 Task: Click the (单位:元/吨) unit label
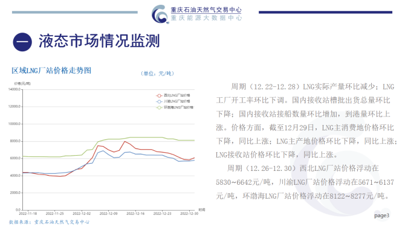(158, 74)
